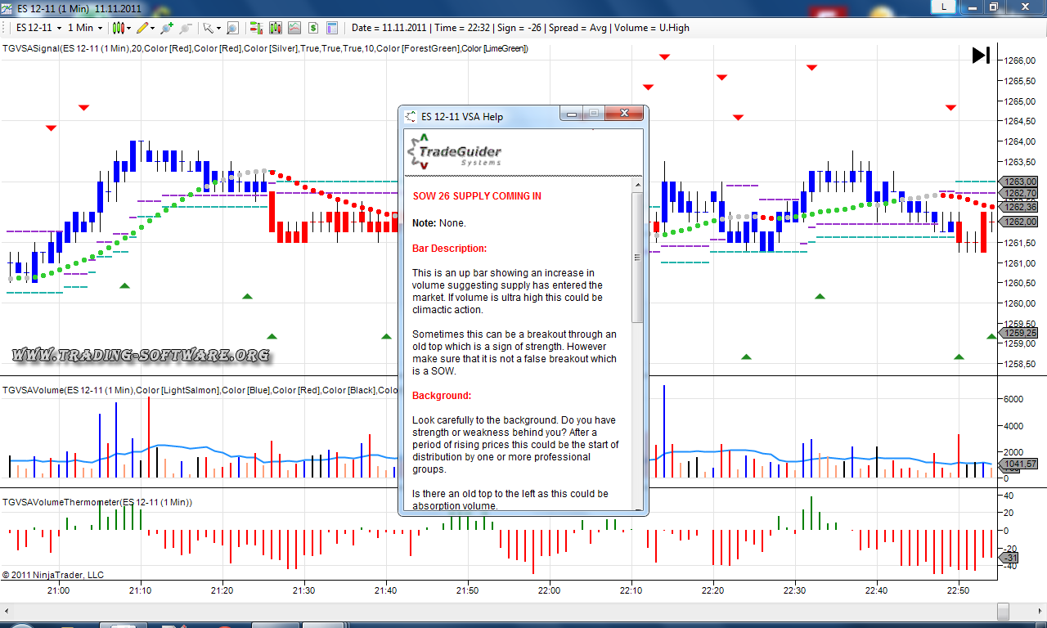Viewport: 1047px width, 628px height.
Task: Click the TradeGuider Systems logo
Action: (x=456, y=151)
